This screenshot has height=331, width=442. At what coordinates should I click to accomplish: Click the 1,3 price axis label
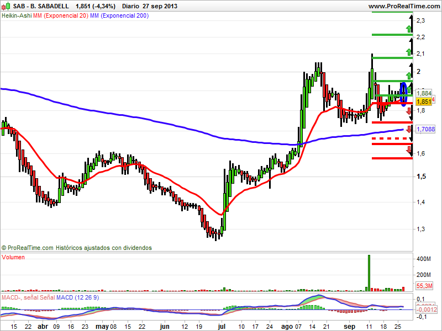click(420, 229)
